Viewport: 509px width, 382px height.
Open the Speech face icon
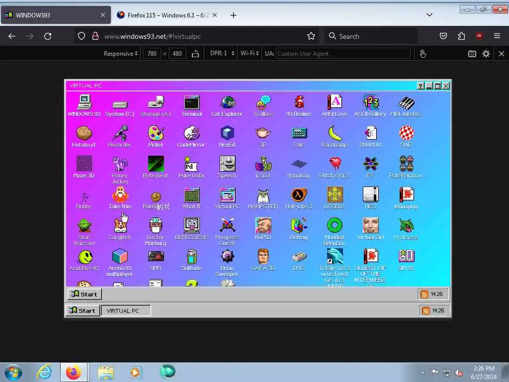click(227, 167)
